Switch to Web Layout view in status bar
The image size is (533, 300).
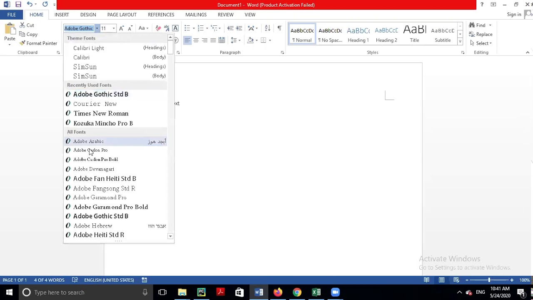456,280
